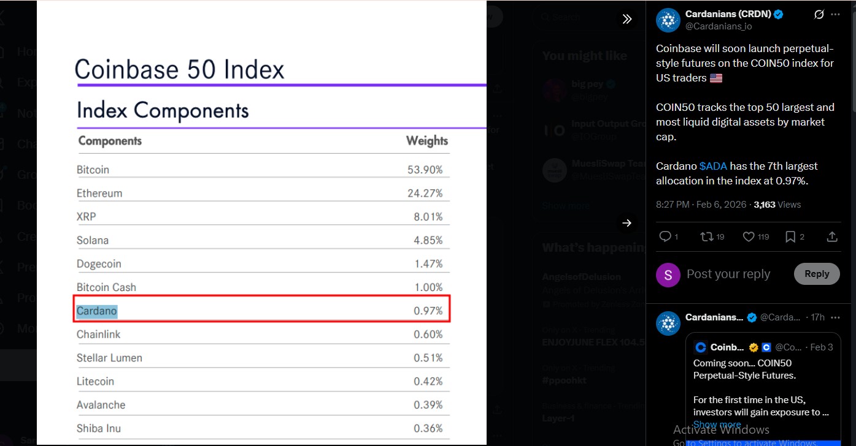View next image using right arrow
The height and width of the screenshot is (446, 856).
[627, 223]
